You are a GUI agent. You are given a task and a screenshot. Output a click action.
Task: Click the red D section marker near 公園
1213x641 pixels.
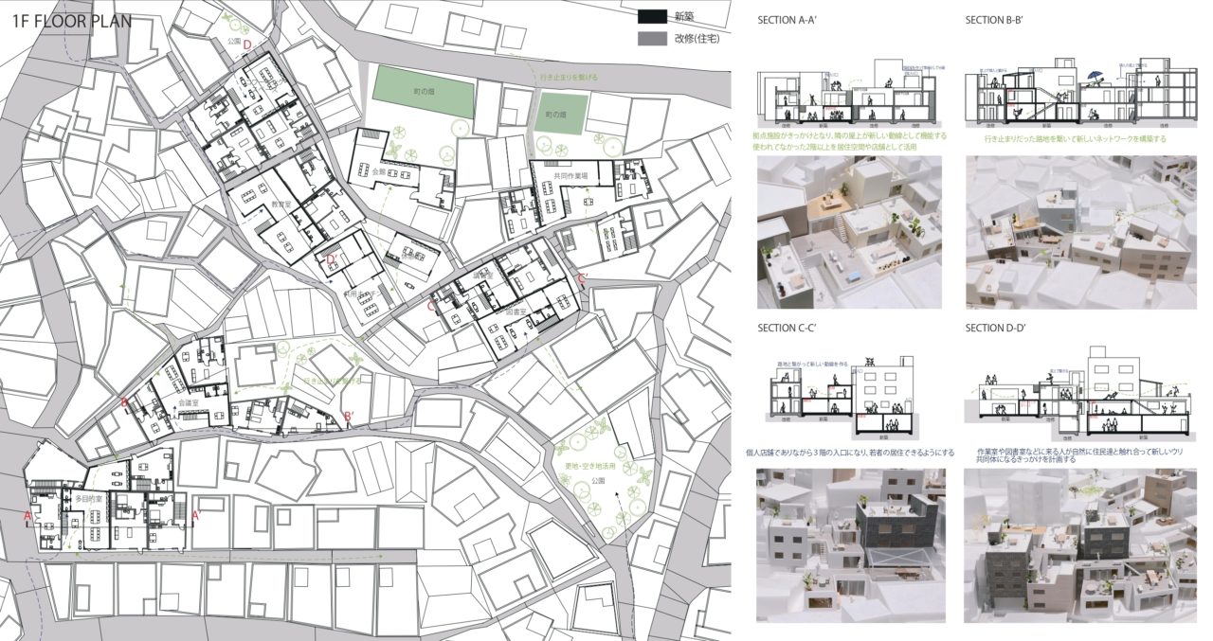coord(247,45)
